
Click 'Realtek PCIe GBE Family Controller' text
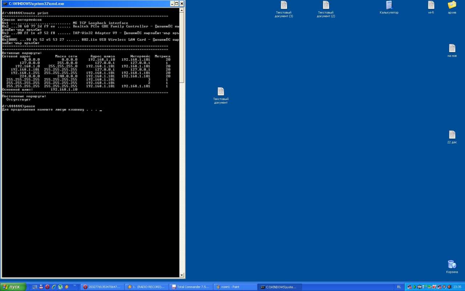point(110,26)
